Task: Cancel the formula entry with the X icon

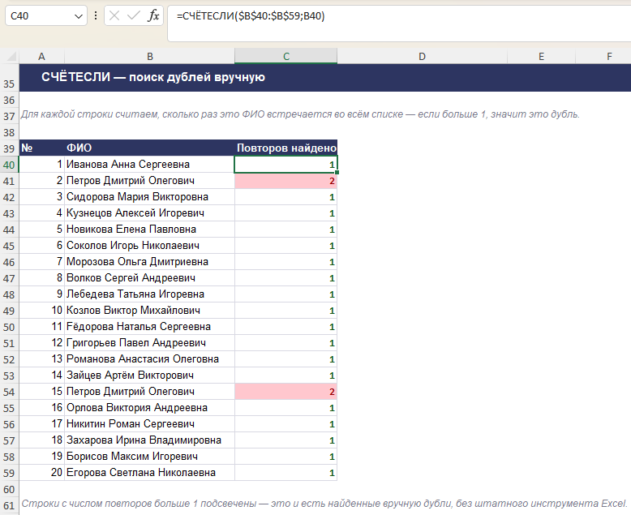Action: pos(114,16)
